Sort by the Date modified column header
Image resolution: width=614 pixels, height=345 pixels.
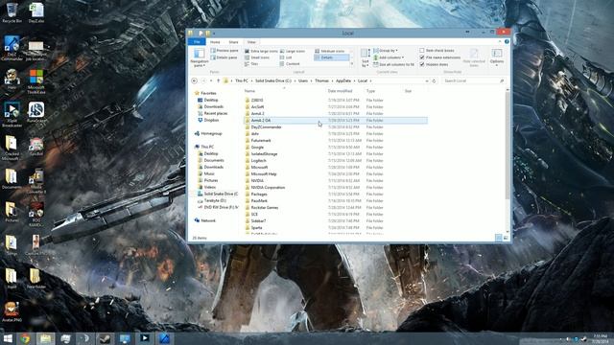[340, 91]
